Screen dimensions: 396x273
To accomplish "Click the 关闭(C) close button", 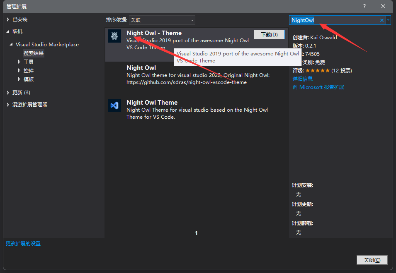I will (x=372, y=260).
